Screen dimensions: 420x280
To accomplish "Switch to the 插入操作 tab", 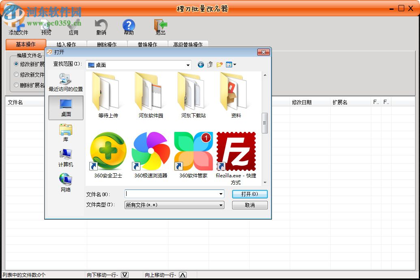I will [66, 45].
